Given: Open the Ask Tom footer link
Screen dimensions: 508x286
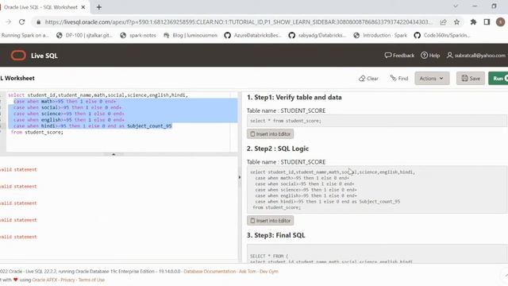Looking at the screenshot, I should pyautogui.click(x=248, y=272).
